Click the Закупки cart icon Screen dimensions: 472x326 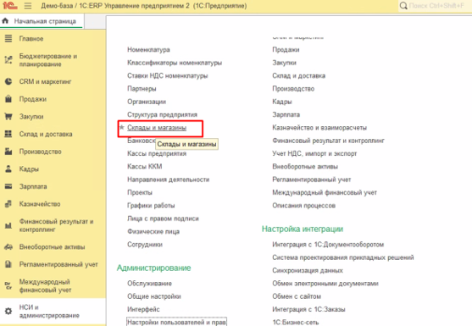8,116
